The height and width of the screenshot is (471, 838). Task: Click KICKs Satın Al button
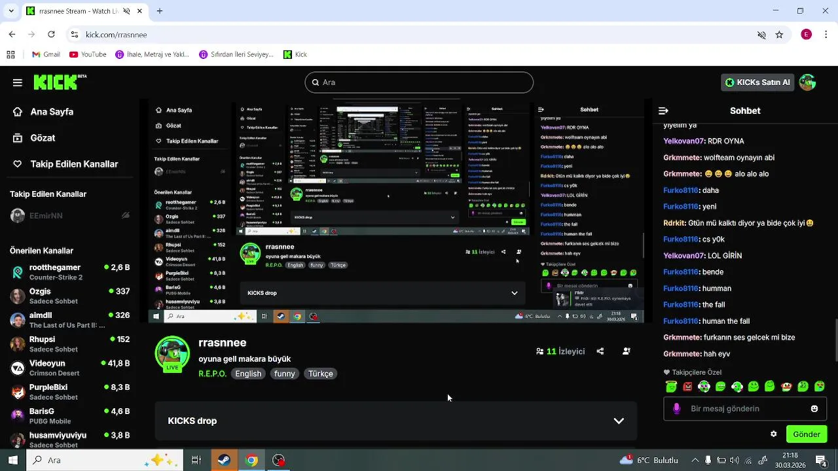pos(757,82)
